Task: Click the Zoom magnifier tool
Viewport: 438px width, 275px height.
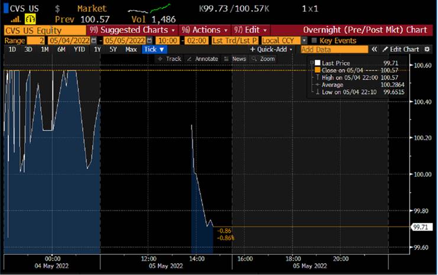Action: point(263,59)
